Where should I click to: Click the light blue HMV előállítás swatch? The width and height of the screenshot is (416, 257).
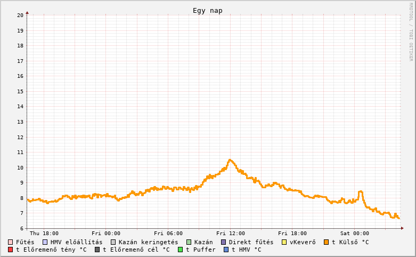pos(45,242)
